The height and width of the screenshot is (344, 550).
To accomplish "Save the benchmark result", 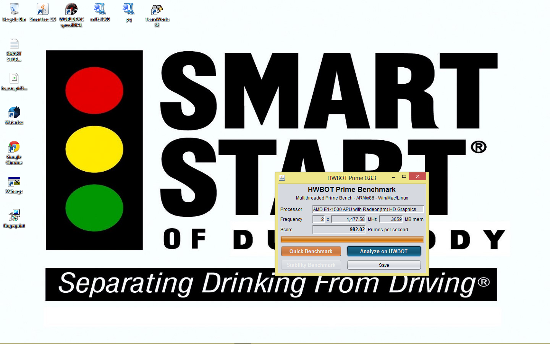I will [384, 265].
